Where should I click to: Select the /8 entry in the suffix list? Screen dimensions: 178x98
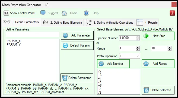pos(100,92)
